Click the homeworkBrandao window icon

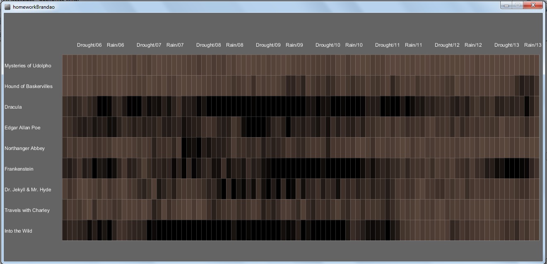pos(7,7)
